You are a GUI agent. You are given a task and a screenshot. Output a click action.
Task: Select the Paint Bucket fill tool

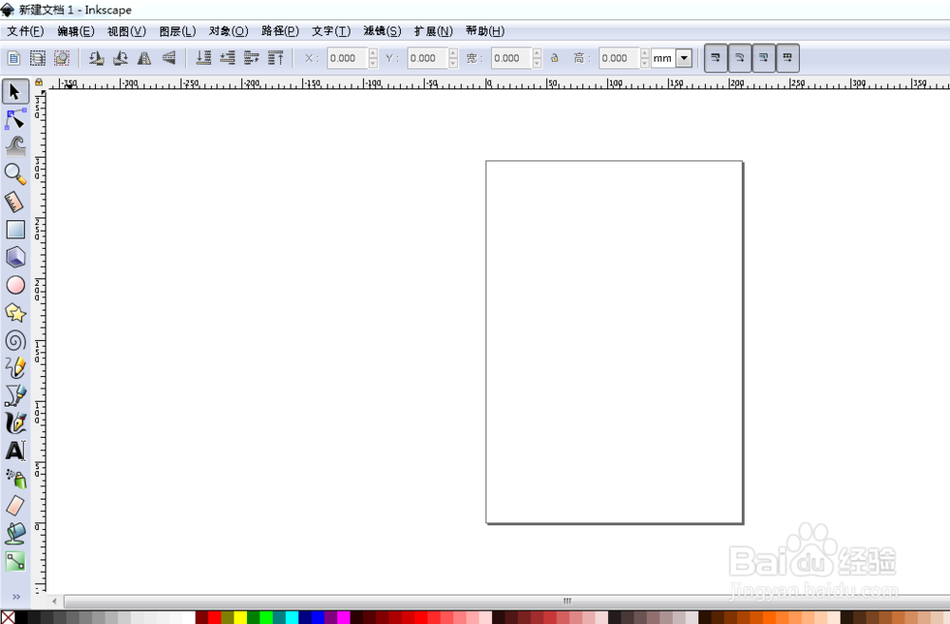[15, 534]
